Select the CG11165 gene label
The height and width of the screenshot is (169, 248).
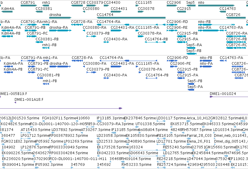144,3
